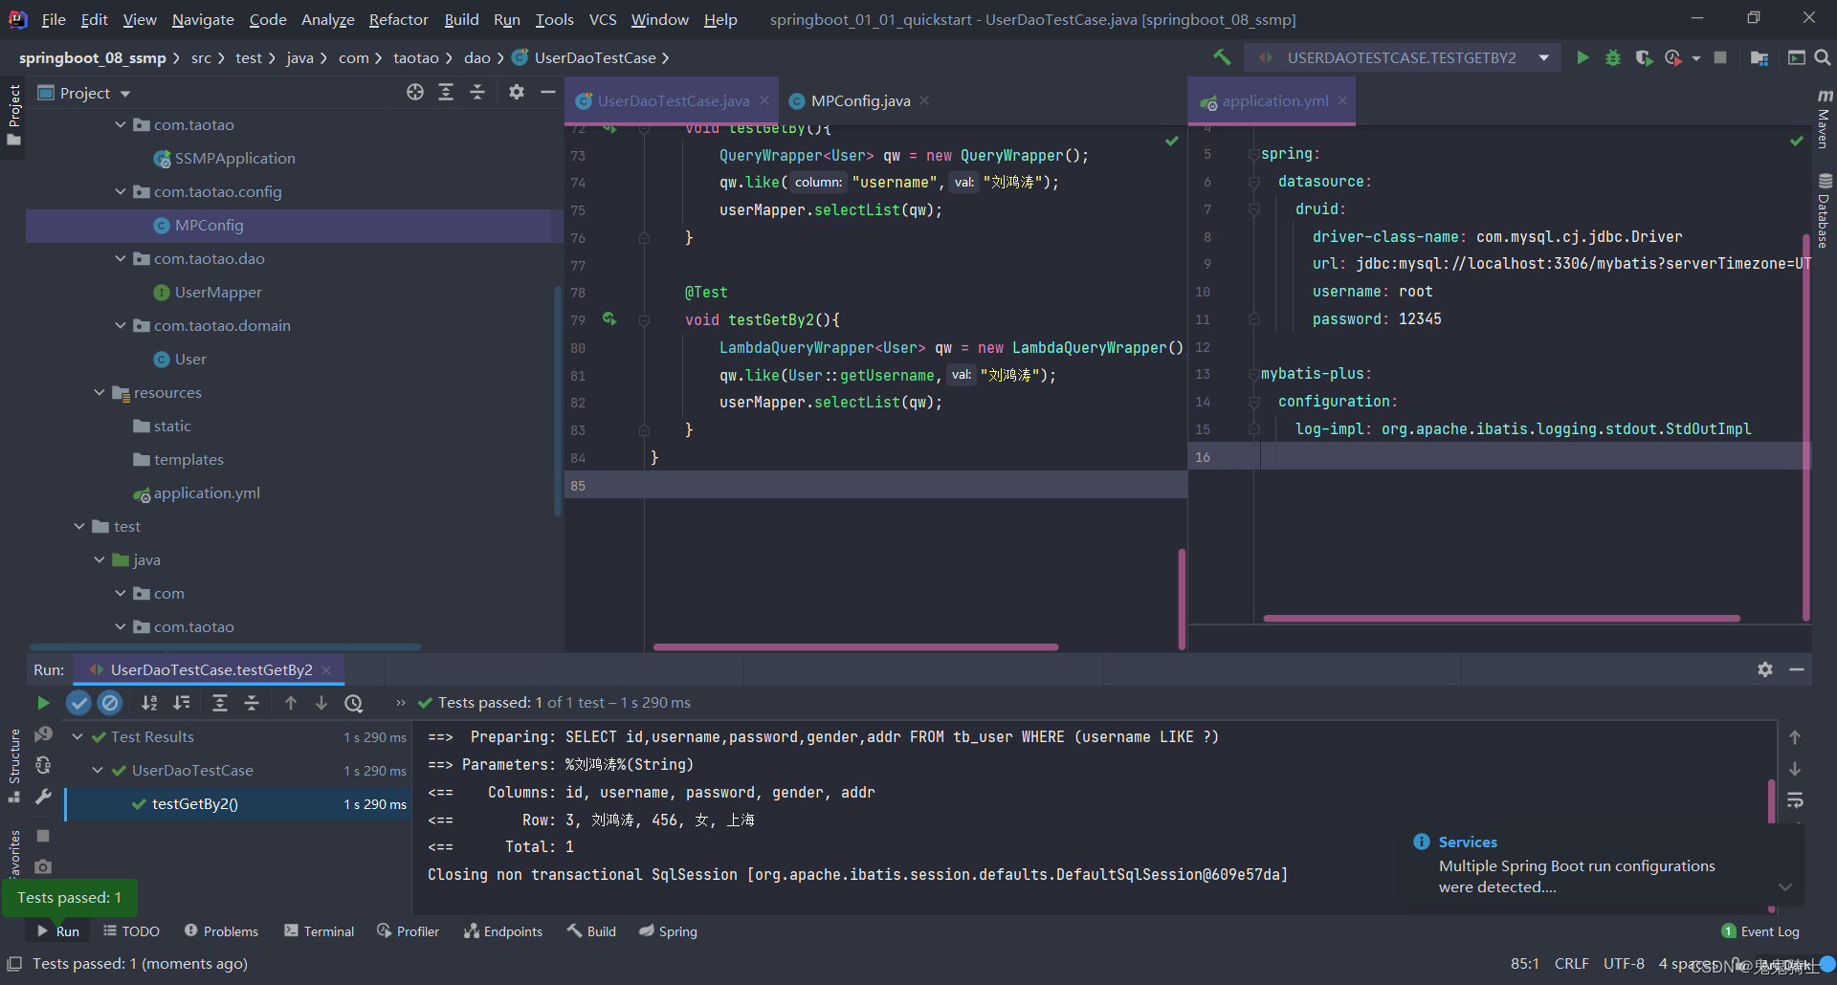Collapse all test results icon

[252, 703]
